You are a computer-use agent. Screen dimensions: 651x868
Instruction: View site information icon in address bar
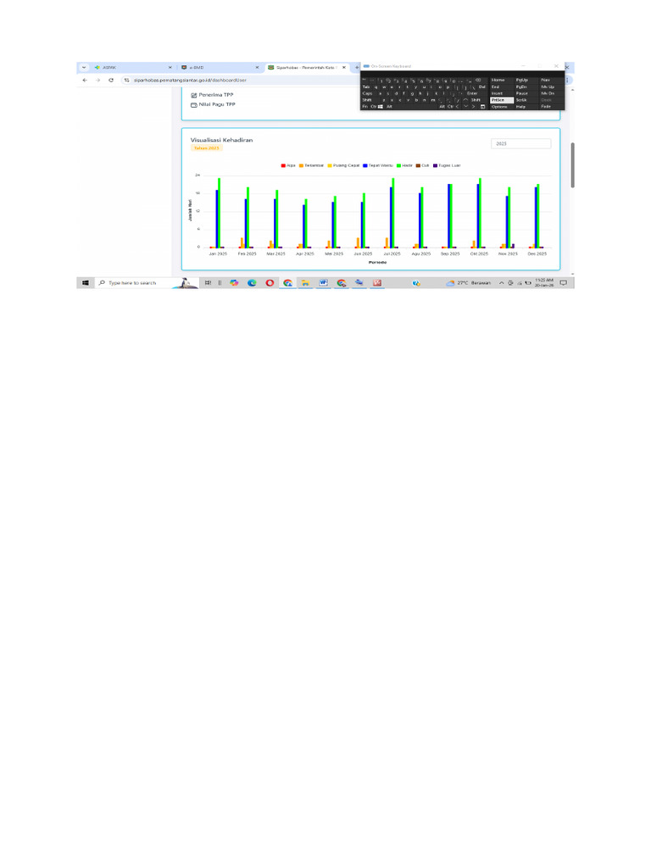[x=127, y=81]
